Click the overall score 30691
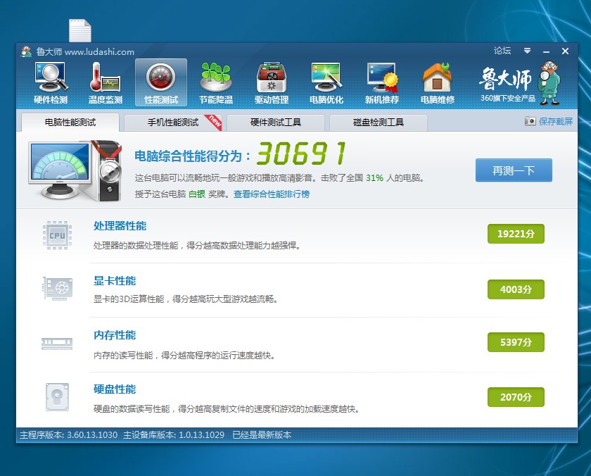The width and height of the screenshot is (591, 476). [301, 154]
